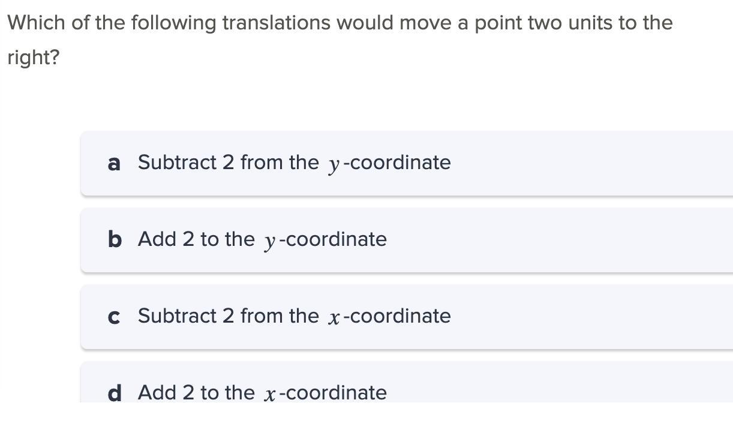Click the italic x in "Subtract 2" option
The image size is (733, 427).
pos(334,317)
